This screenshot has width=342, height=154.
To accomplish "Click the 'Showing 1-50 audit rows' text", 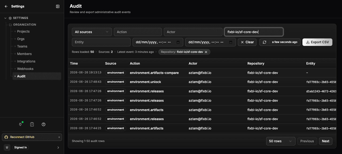I will [x=88, y=141].
